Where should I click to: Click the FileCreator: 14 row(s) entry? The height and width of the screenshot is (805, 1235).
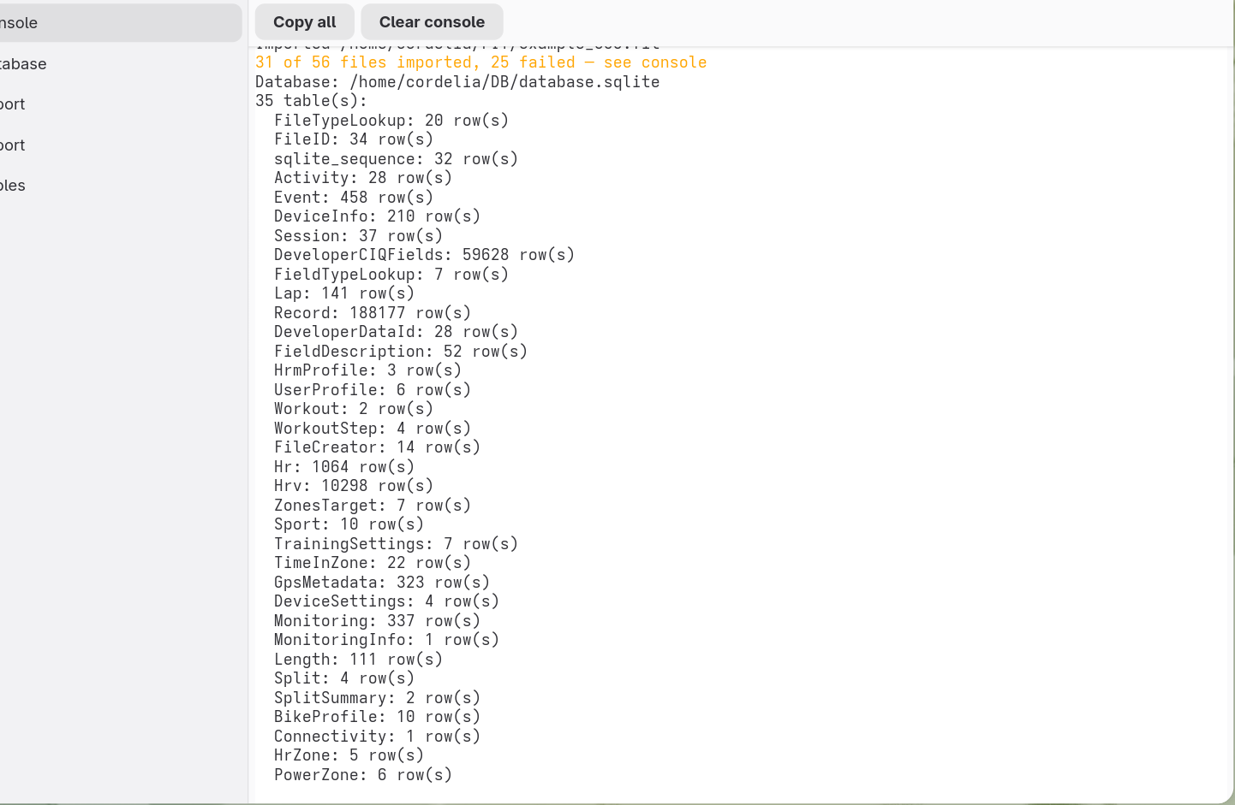[377, 447]
